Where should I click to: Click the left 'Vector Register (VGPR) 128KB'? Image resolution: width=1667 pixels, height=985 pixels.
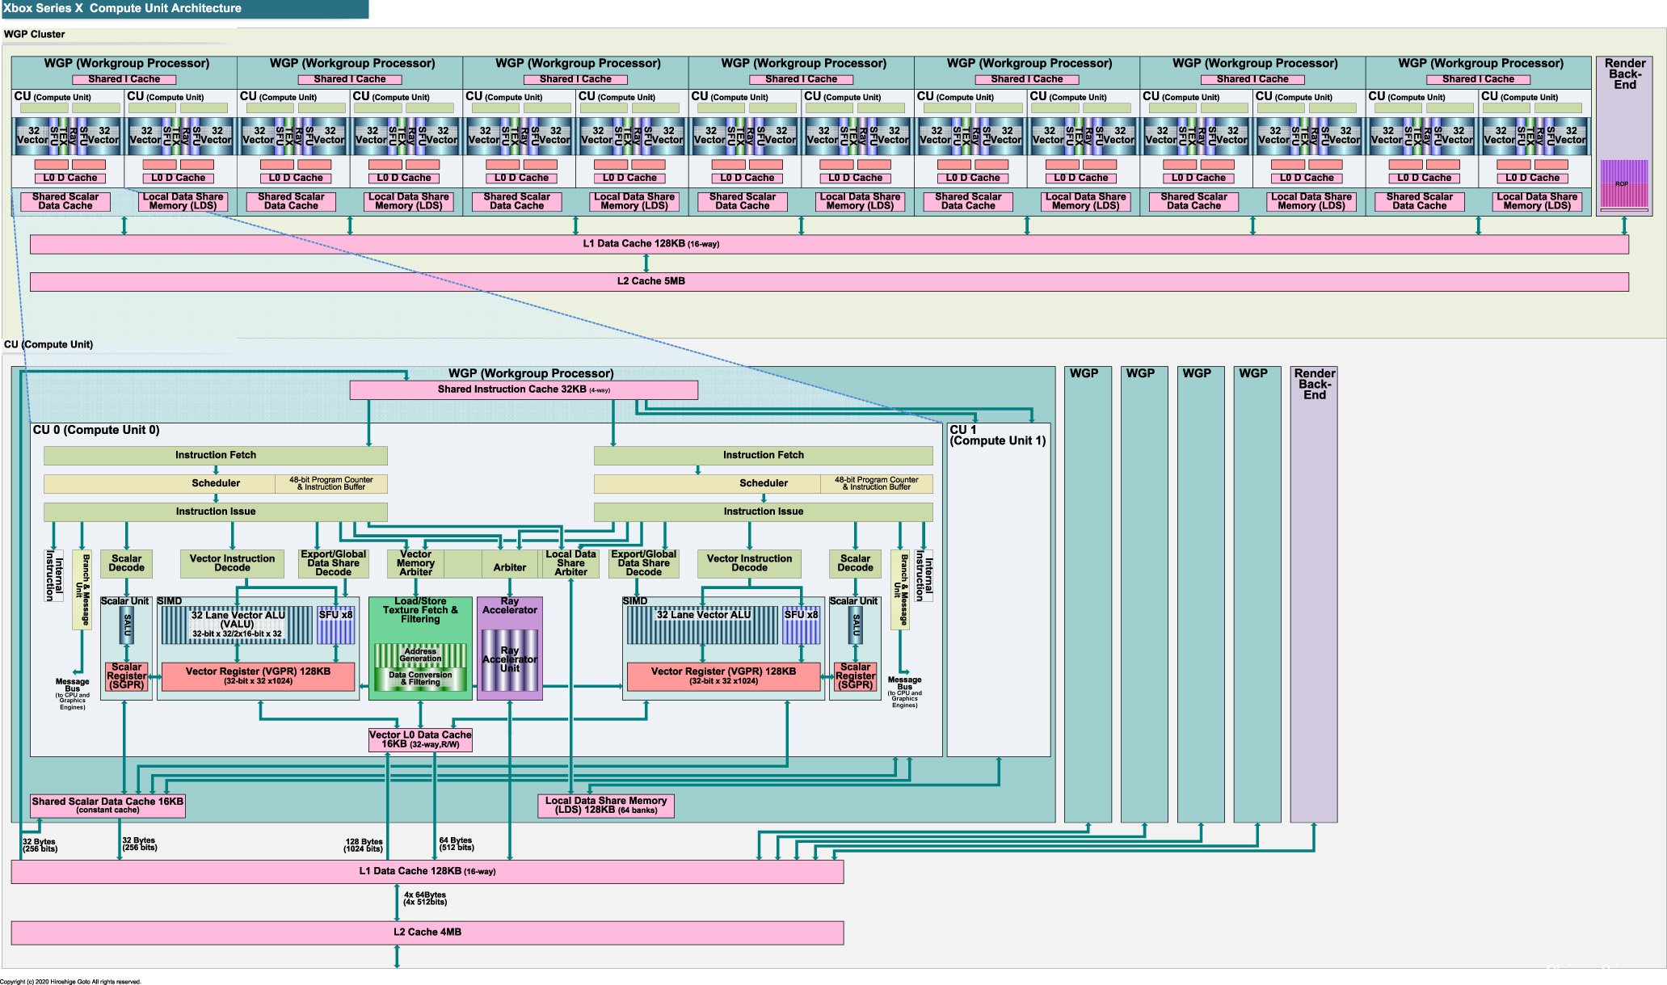tap(258, 676)
